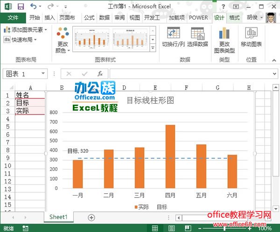The width and height of the screenshot is (280, 232).
Task: Collapse the ribbon with chevron
Action: pos(274,60)
